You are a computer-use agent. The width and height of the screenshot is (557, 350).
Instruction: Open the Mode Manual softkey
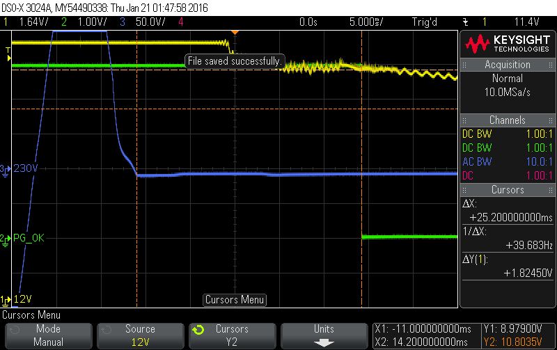(x=49, y=335)
